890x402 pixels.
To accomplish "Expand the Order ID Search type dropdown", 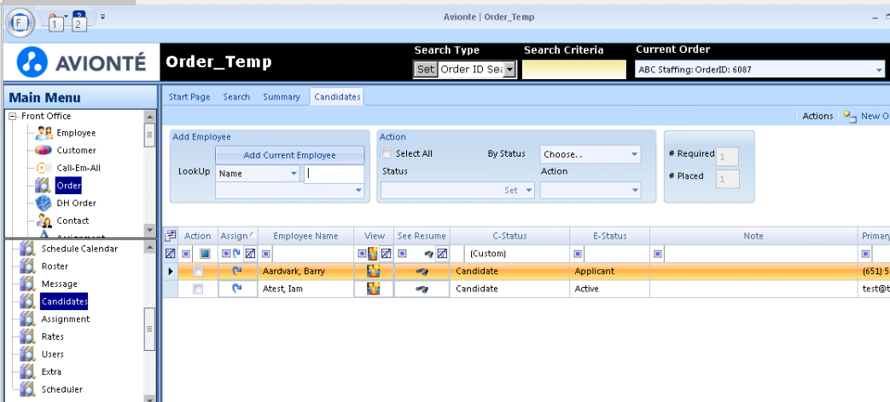I will coord(509,70).
